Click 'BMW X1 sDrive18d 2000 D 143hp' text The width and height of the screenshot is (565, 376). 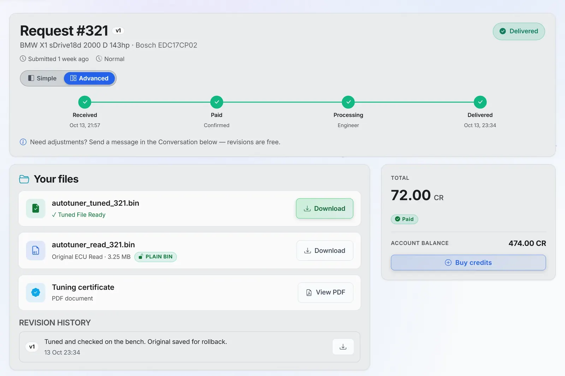75,45
